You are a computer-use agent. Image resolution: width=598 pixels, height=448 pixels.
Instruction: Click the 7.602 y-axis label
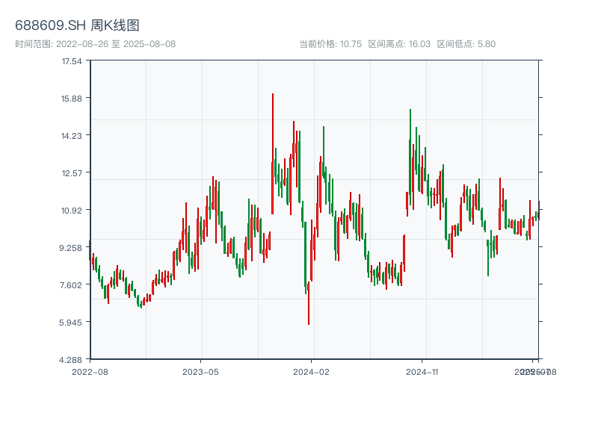coord(70,285)
